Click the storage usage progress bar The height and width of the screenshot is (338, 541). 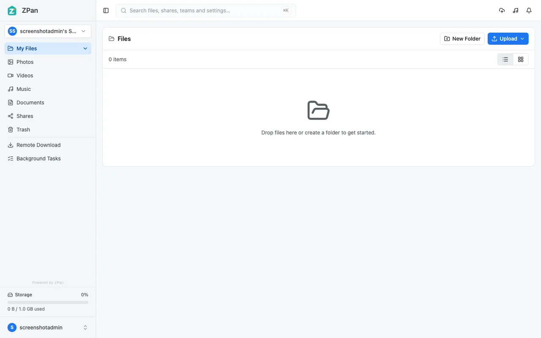48,303
